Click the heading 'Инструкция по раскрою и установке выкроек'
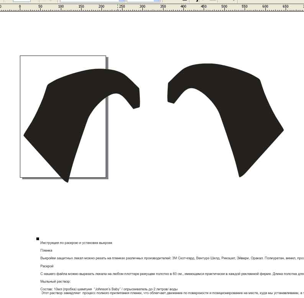The image size is (304, 298). 76,243
